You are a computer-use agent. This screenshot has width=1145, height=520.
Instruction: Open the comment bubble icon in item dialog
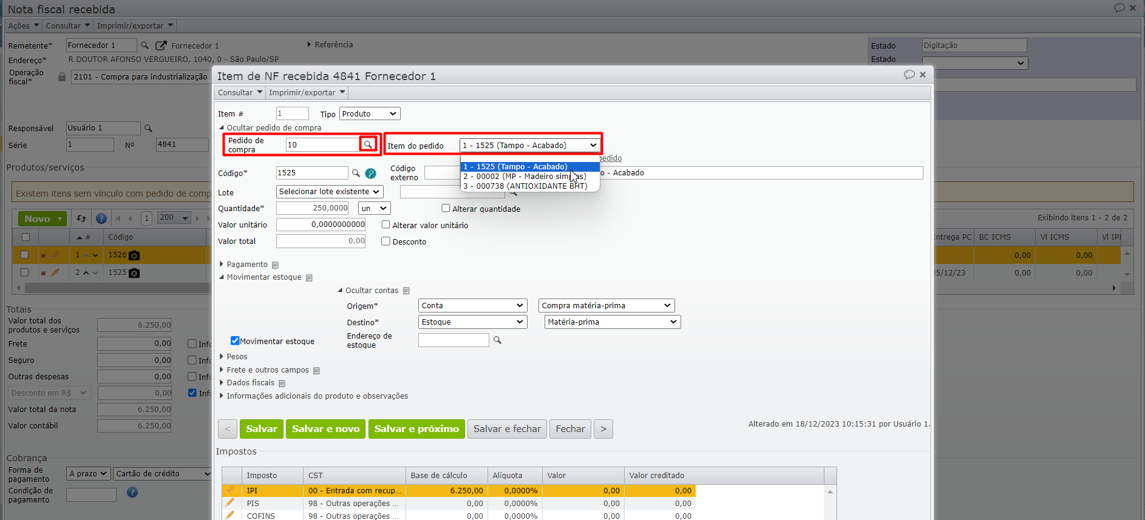(x=909, y=75)
